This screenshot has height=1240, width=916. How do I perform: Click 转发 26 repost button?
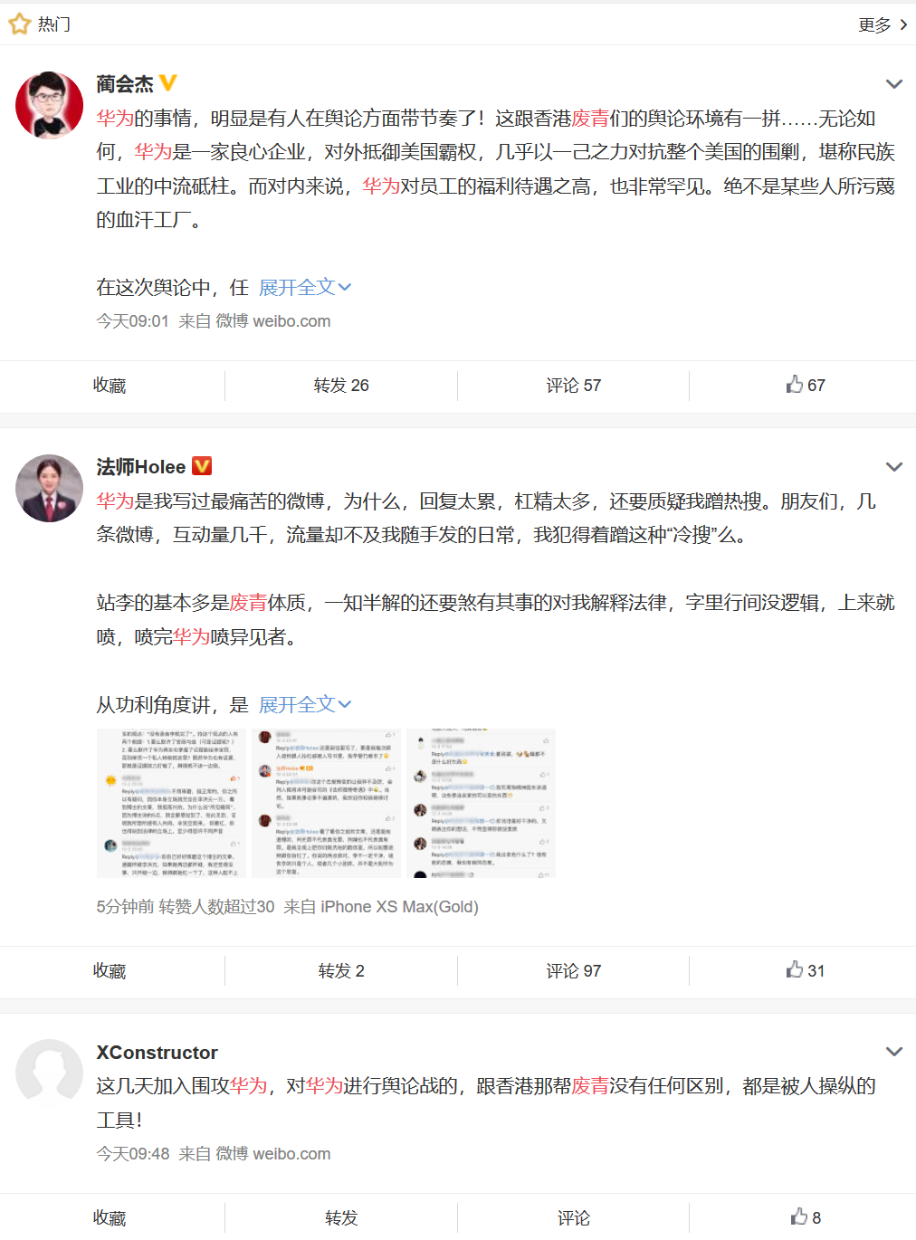tap(341, 386)
